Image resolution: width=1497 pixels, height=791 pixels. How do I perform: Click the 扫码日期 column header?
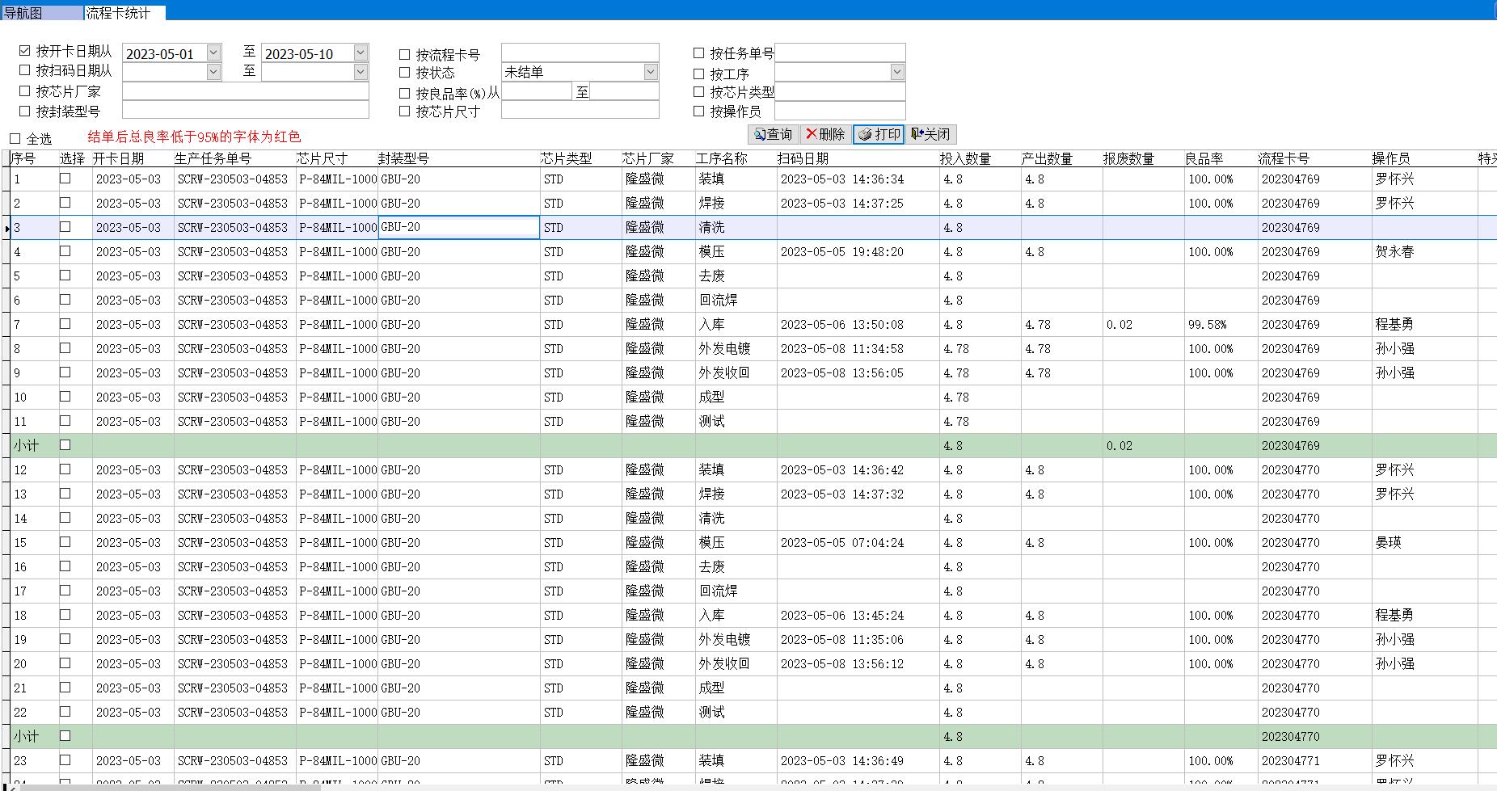click(803, 159)
